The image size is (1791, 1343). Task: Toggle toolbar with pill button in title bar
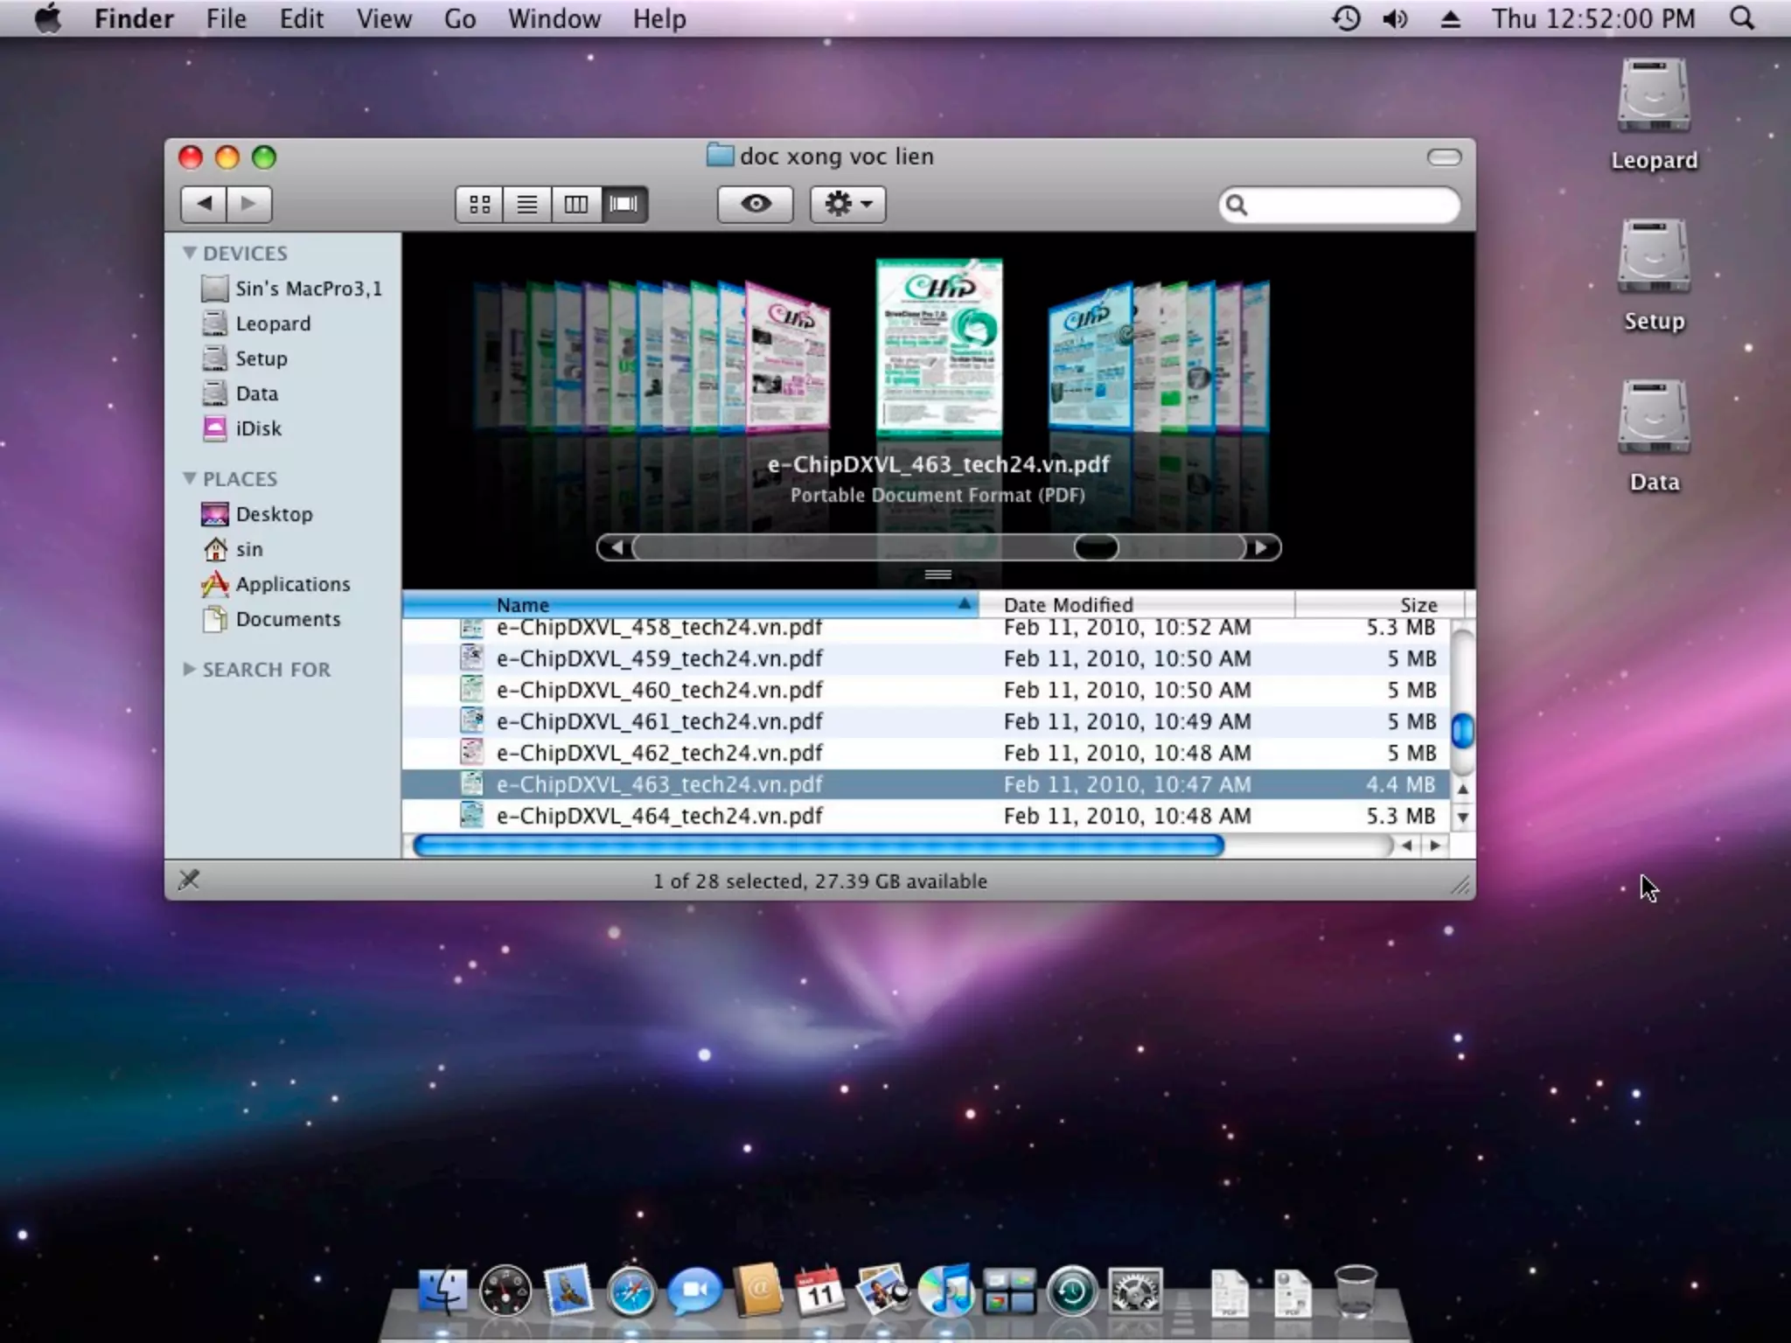[1444, 157]
